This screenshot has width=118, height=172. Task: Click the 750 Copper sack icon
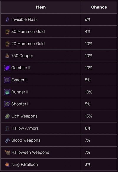(x=7, y=56)
